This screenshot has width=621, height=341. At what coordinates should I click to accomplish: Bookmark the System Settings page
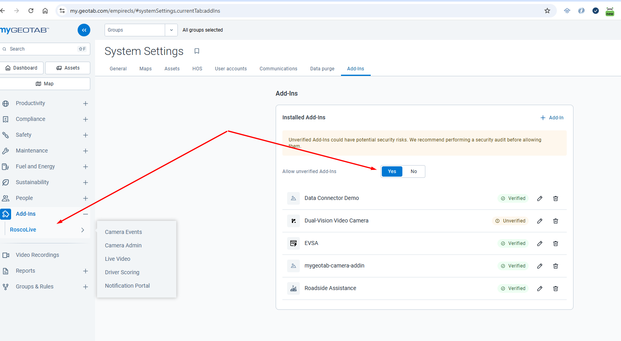pos(197,51)
